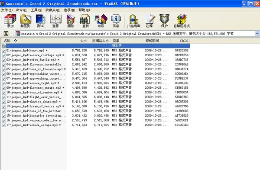Sort by the CRC32 column header

click(x=180, y=41)
